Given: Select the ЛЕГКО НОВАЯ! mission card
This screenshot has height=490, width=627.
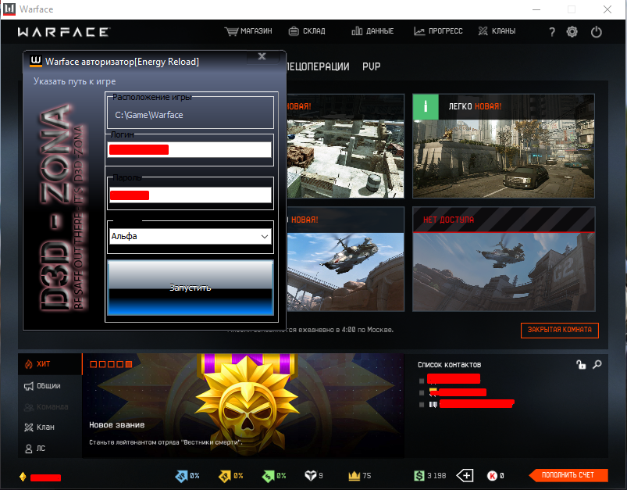Looking at the screenshot, I should point(504,146).
